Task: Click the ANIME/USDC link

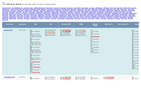Action: 99,8
